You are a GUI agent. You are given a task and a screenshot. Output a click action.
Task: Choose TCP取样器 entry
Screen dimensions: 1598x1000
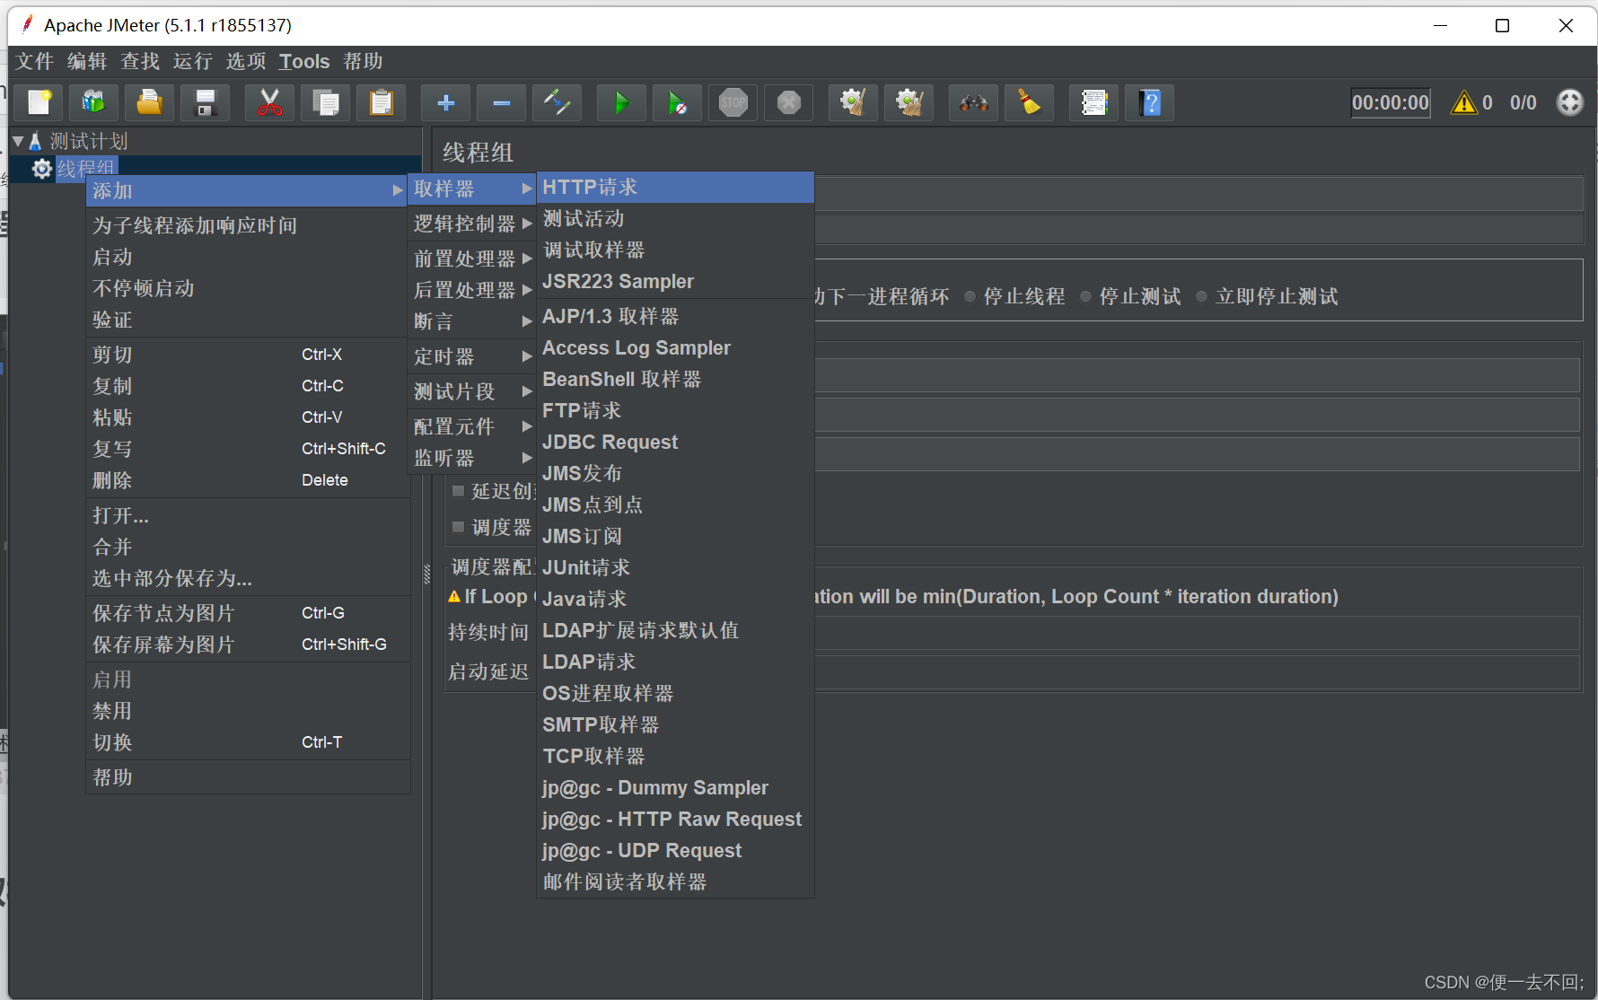click(675, 756)
